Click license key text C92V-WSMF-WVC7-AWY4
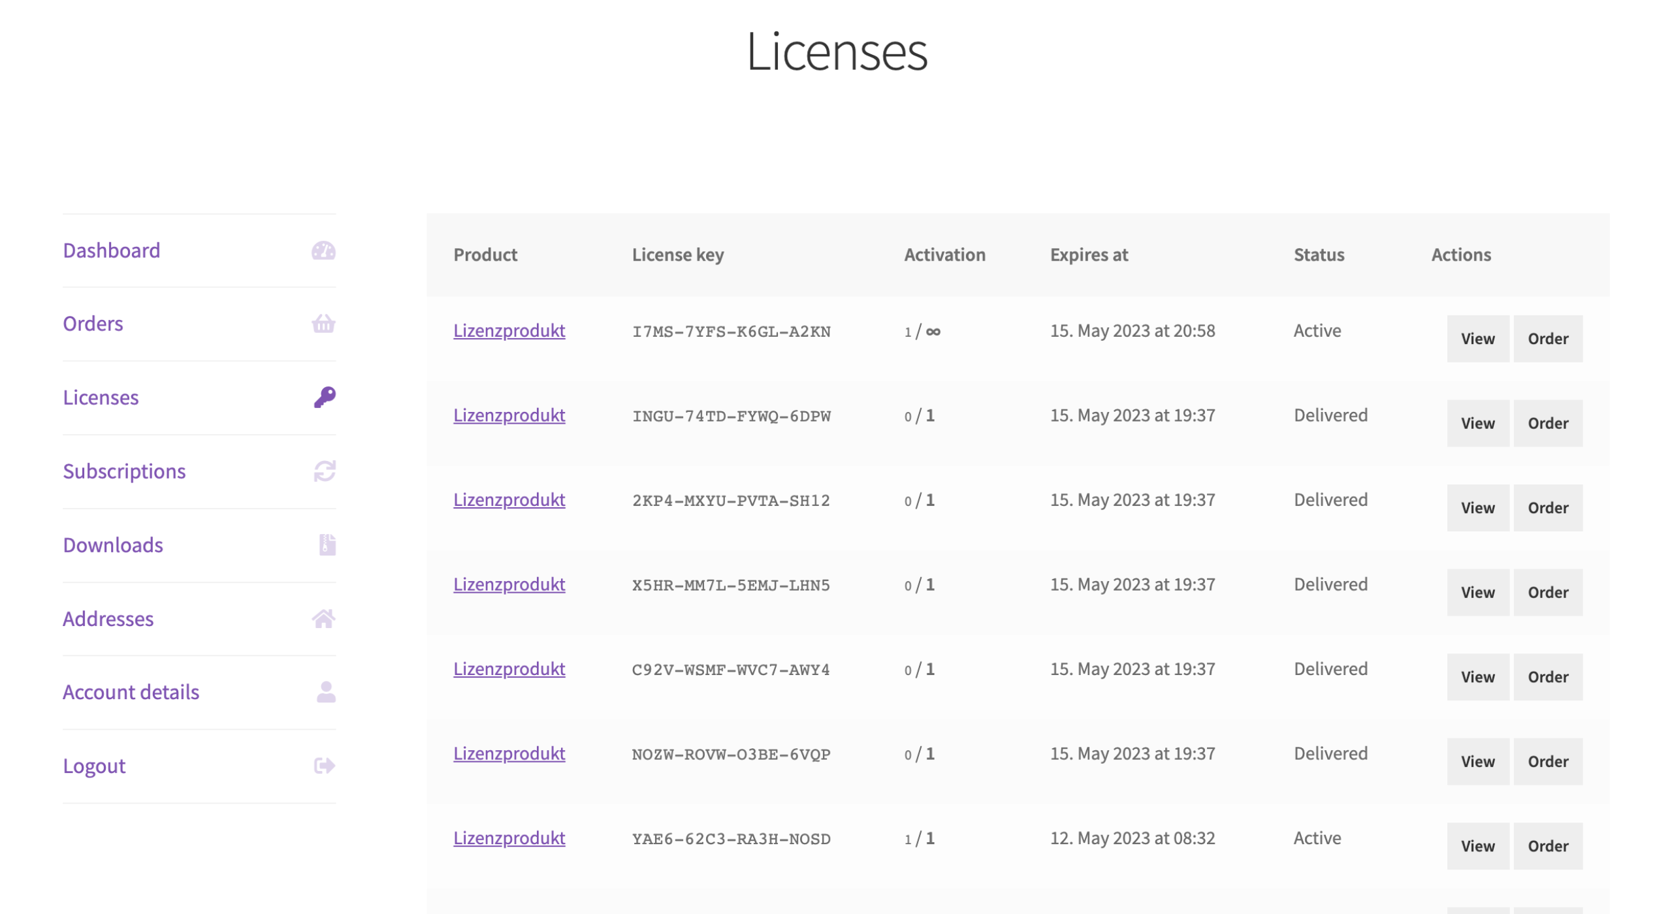This screenshot has width=1672, height=914. click(x=731, y=670)
